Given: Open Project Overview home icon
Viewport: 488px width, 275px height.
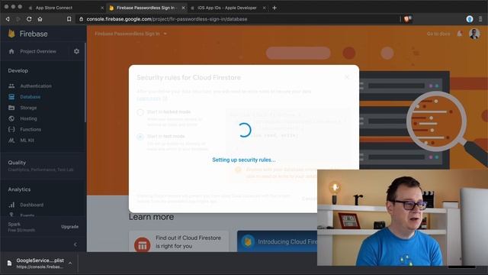Looking at the screenshot, I should (x=11, y=51).
